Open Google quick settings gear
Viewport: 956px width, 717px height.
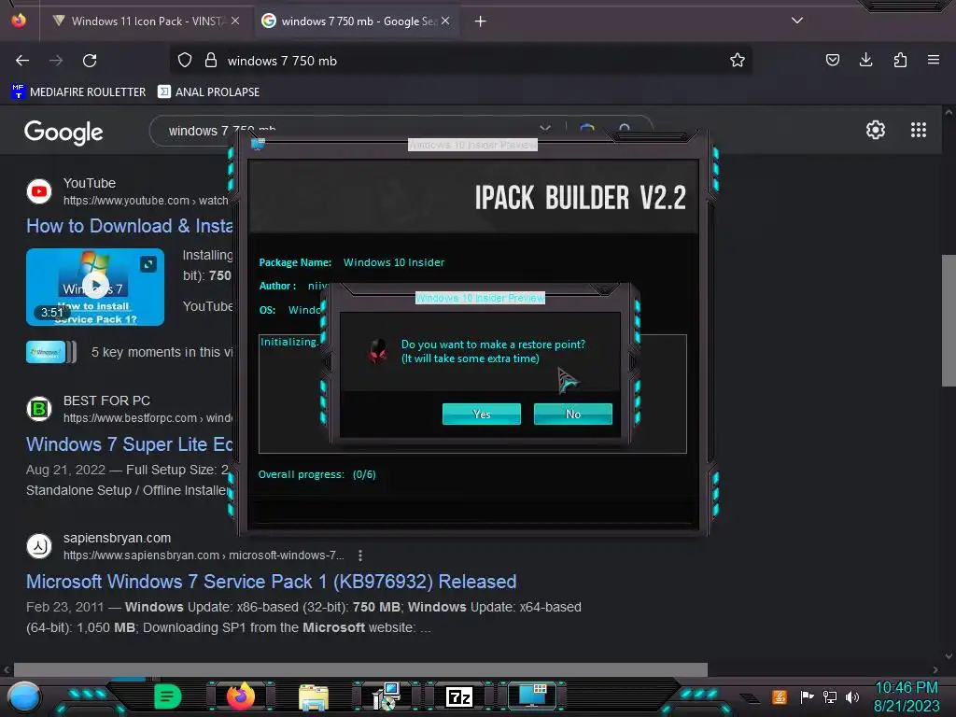point(876,130)
